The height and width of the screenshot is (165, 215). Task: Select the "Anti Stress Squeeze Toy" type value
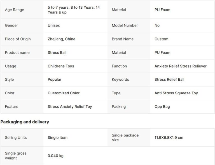pyautogui.click(x=176, y=93)
